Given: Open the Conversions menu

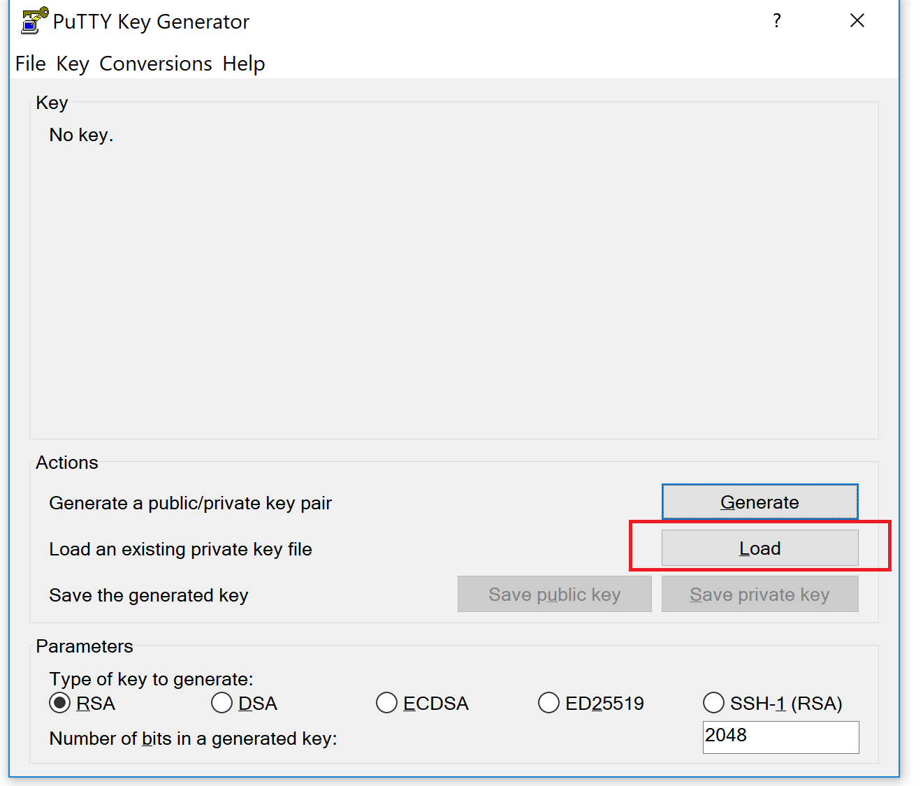Looking at the screenshot, I should pos(156,64).
